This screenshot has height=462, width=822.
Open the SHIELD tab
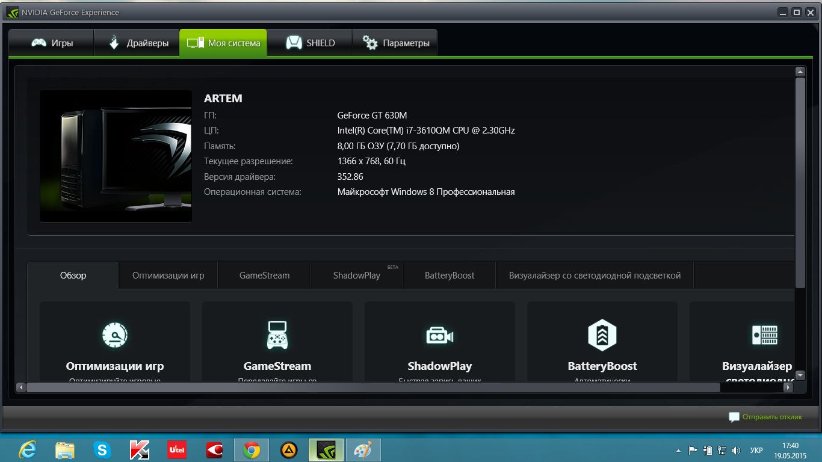(309, 43)
